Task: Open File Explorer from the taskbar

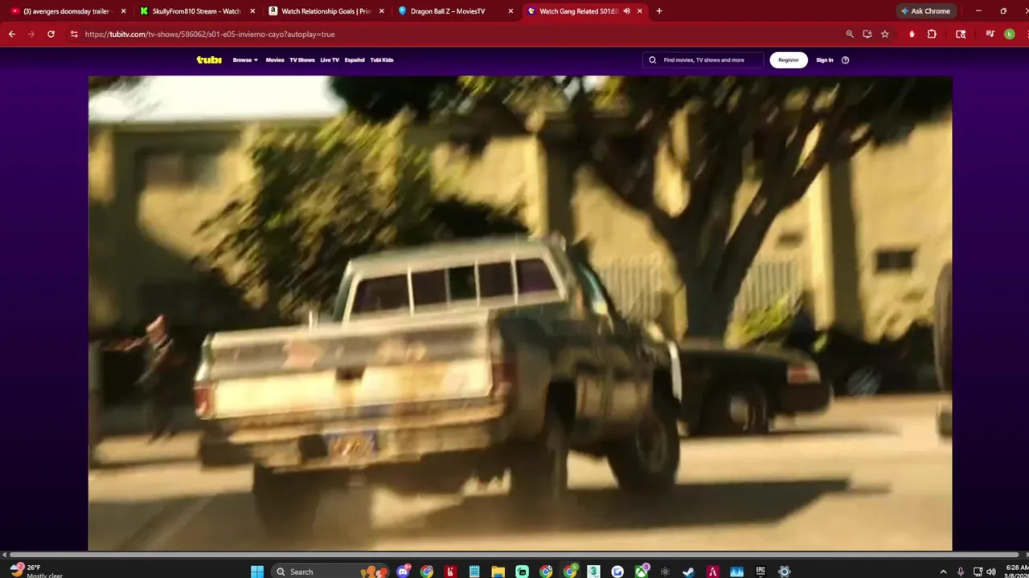Action: 498,572
